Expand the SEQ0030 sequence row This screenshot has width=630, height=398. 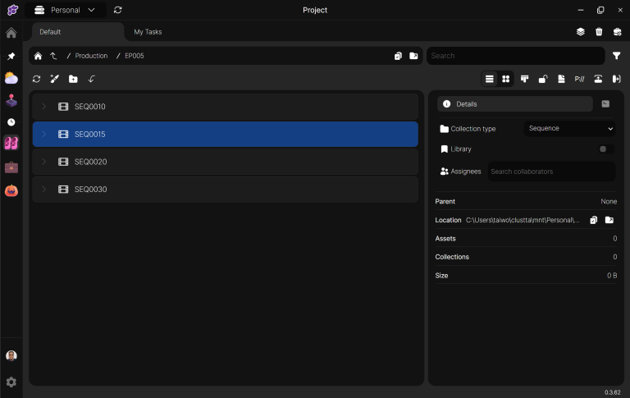point(44,190)
